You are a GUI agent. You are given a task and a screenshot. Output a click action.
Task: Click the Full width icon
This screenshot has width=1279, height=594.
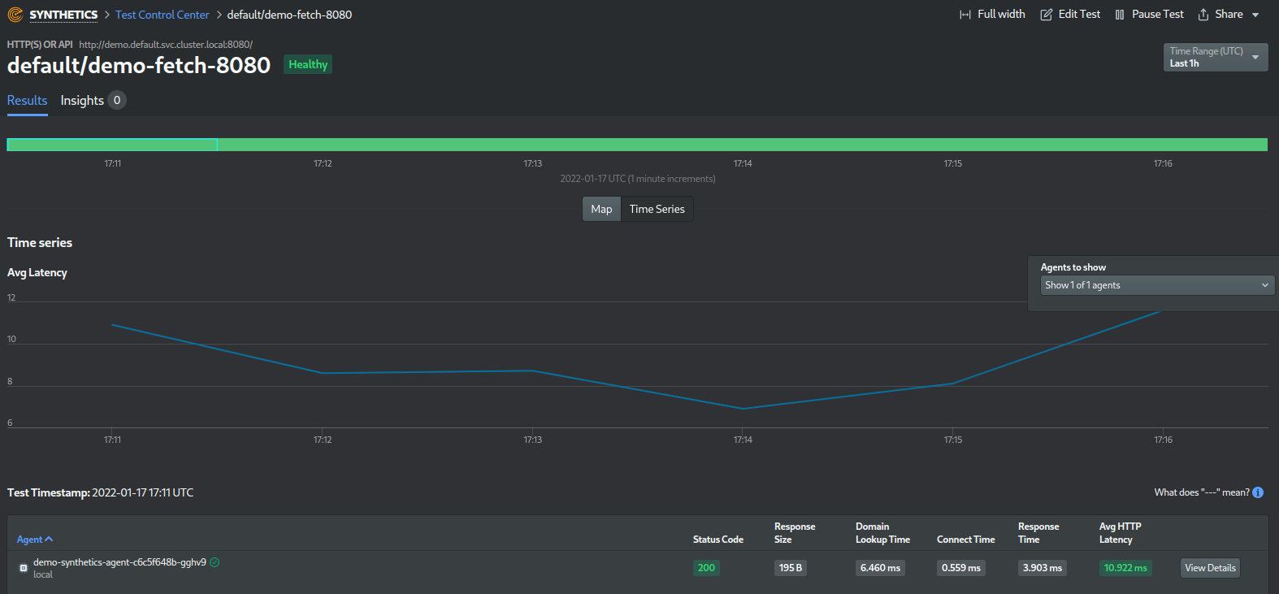(965, 15)
